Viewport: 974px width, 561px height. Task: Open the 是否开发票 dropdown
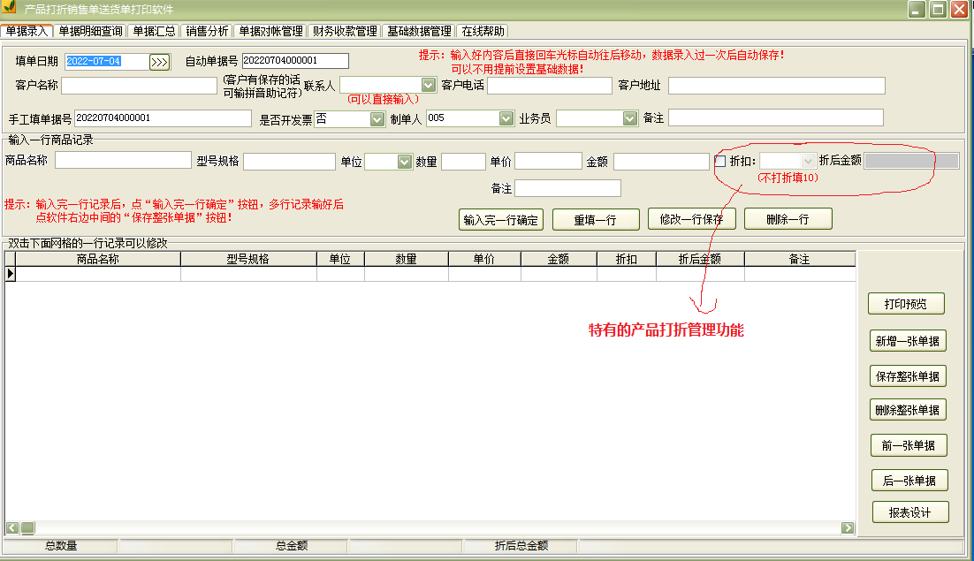click(x=377, y=118)
